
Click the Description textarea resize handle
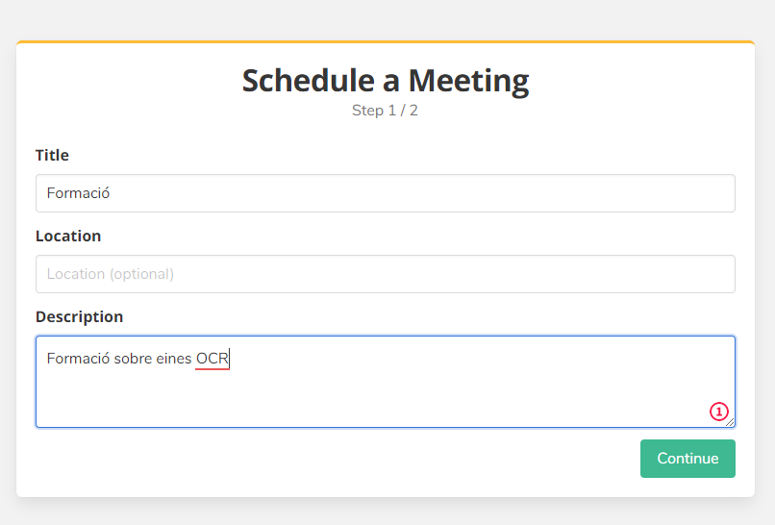pyautogui.click(x=730, y=422)
